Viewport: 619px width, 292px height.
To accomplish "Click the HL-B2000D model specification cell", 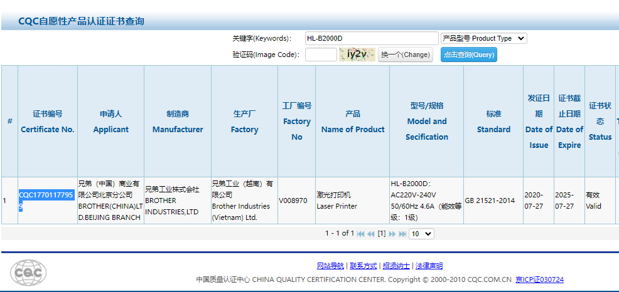I will point(427,201).
